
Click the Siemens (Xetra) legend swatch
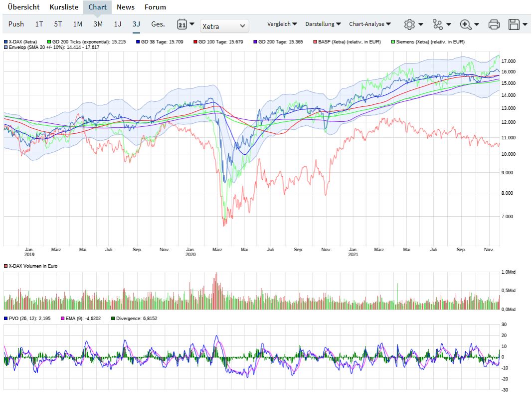coord(393,42)
